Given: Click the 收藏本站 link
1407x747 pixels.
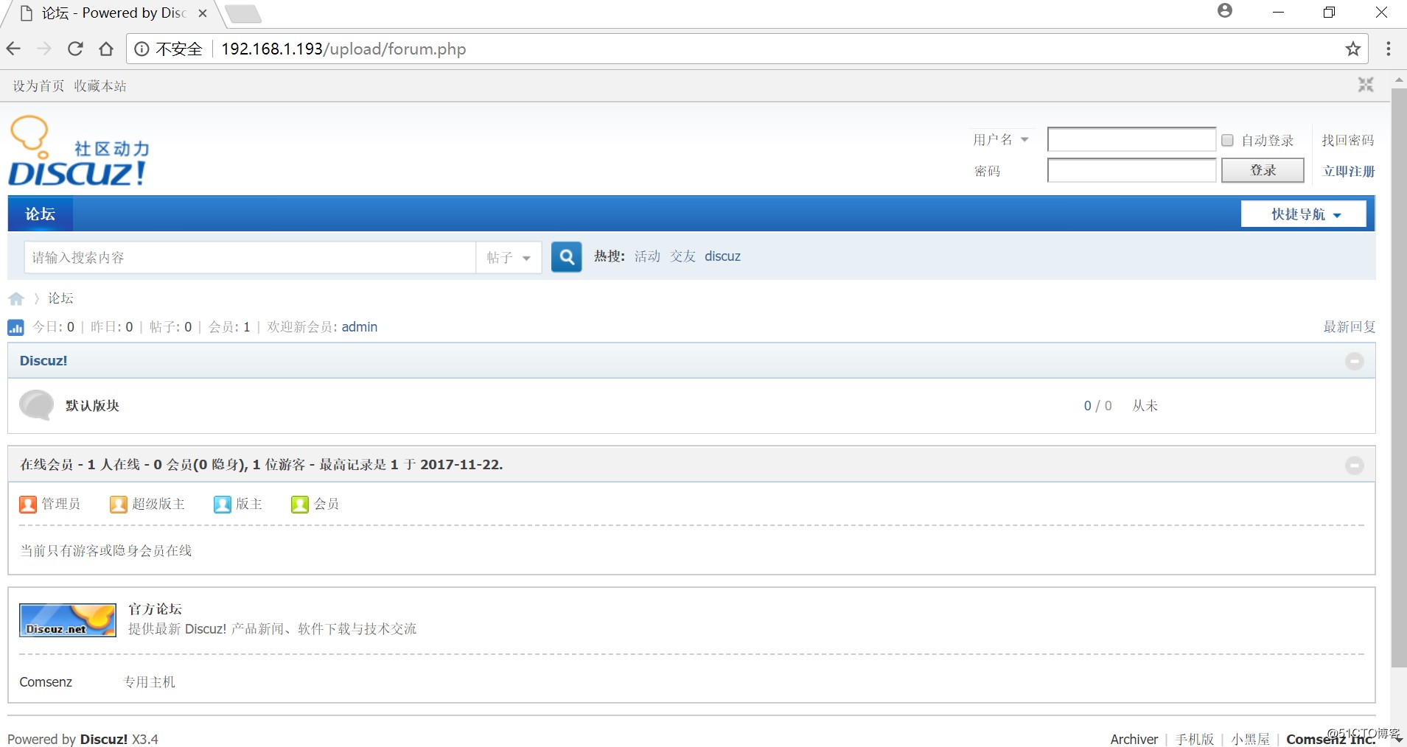Looking at the screenshot, I should point(100,86).
